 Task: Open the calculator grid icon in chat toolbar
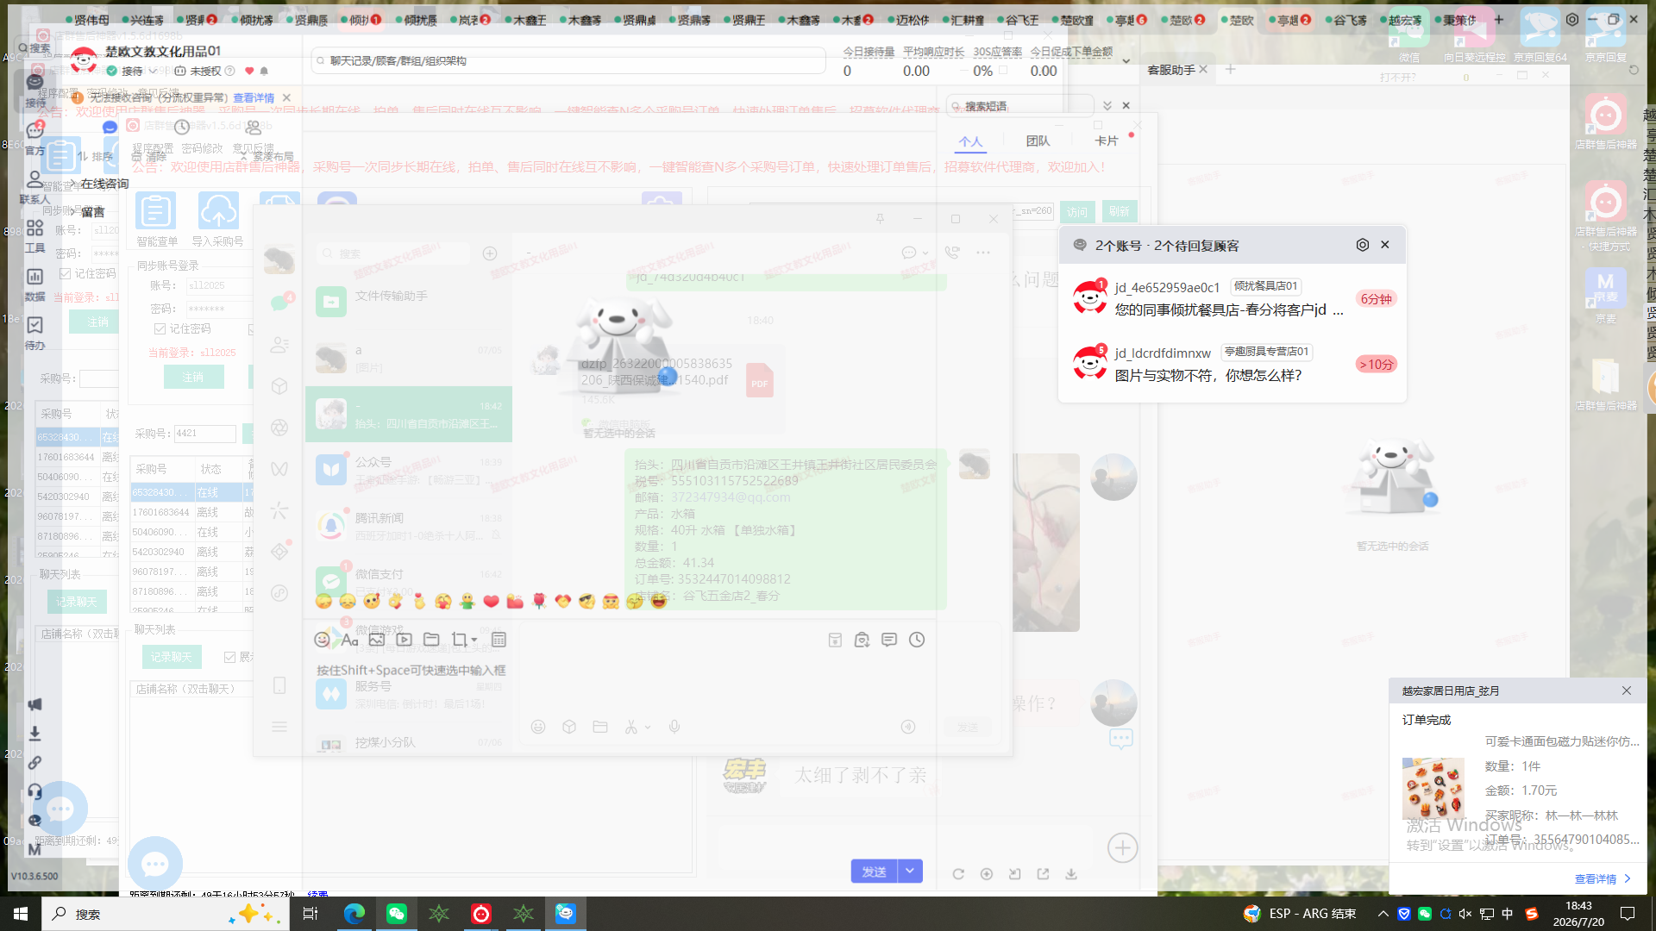(x=499, y=640)
